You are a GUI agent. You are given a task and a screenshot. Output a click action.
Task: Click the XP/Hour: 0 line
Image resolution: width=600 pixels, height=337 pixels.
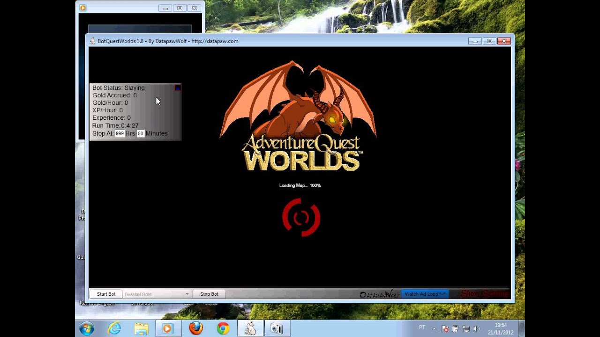(107, 110)
